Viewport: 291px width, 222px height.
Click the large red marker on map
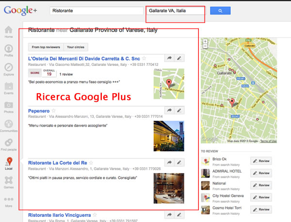tap(232, 102)
